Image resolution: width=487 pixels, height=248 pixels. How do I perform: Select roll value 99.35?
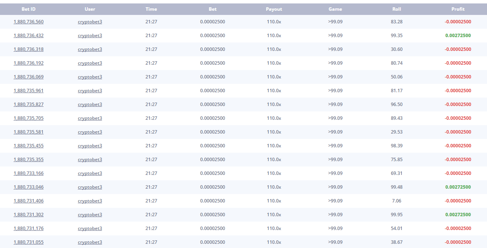[397, 36]
